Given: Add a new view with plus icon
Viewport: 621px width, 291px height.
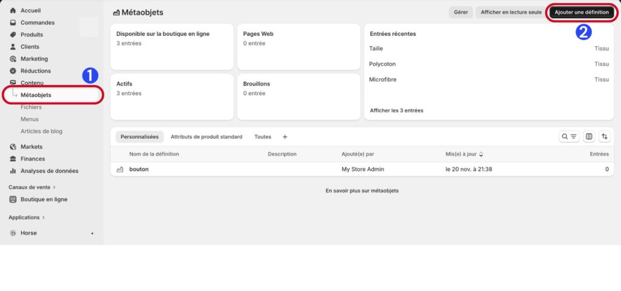Looking at the screenshot, I should [x=285, y=137].
